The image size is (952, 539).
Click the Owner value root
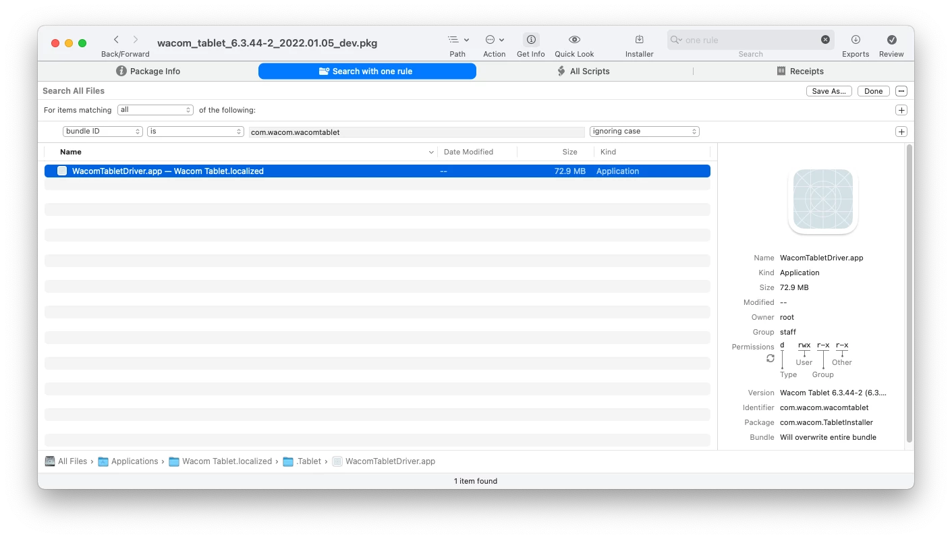tap(787, 317)
